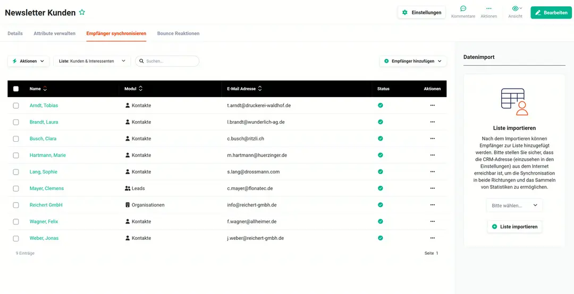Select the checkbox next to Busch, Clara
Image resolution: width=574 pixels, height=294 pixels.
point(16,139)
